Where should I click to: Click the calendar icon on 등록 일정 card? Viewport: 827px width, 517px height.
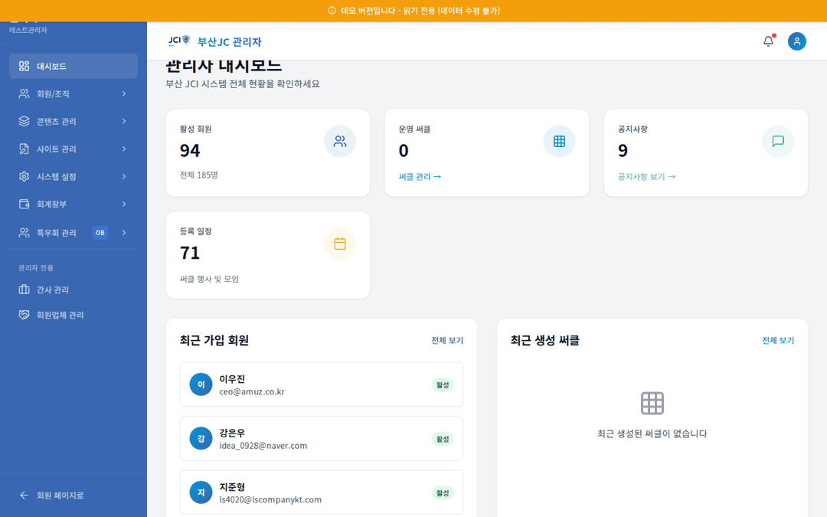click(340, 243)
